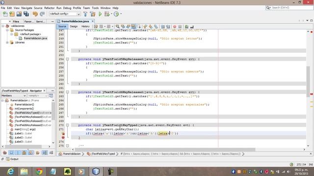Click jTextField1KeyTyped breadcrumb at editor bottom

point(101,154)
